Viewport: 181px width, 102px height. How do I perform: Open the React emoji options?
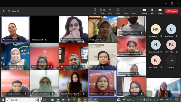pyautogui.click(x=118, y=11)
